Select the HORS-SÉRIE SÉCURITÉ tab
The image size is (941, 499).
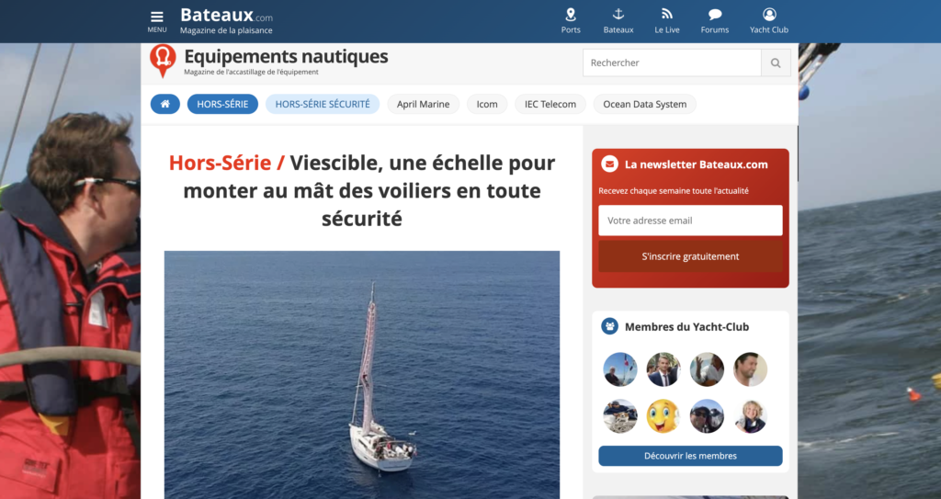pyautogui.click(x=323, y=104)
